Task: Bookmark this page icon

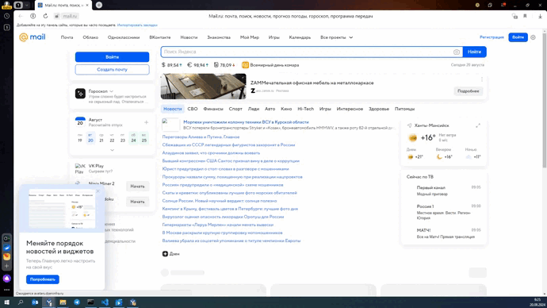Action: 525,16
